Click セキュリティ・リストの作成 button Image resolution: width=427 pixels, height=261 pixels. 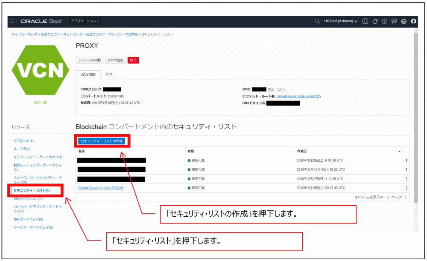click(x=102, y=141)
